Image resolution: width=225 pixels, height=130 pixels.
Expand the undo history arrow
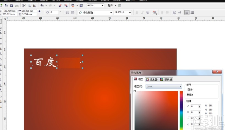point(46,5)
